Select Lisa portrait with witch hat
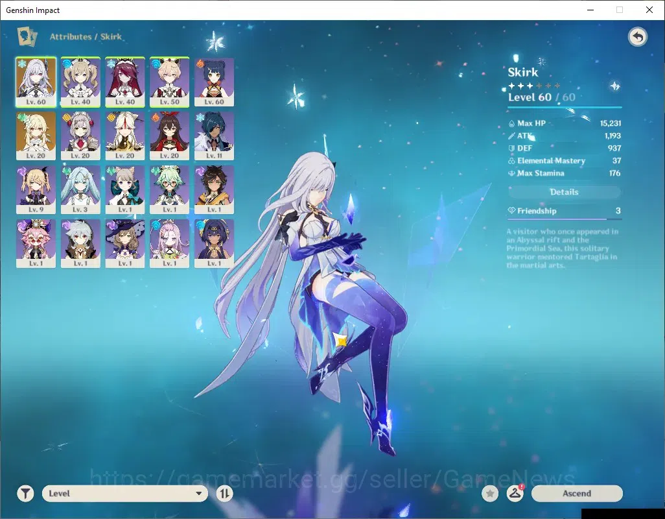 coord(125,243)
